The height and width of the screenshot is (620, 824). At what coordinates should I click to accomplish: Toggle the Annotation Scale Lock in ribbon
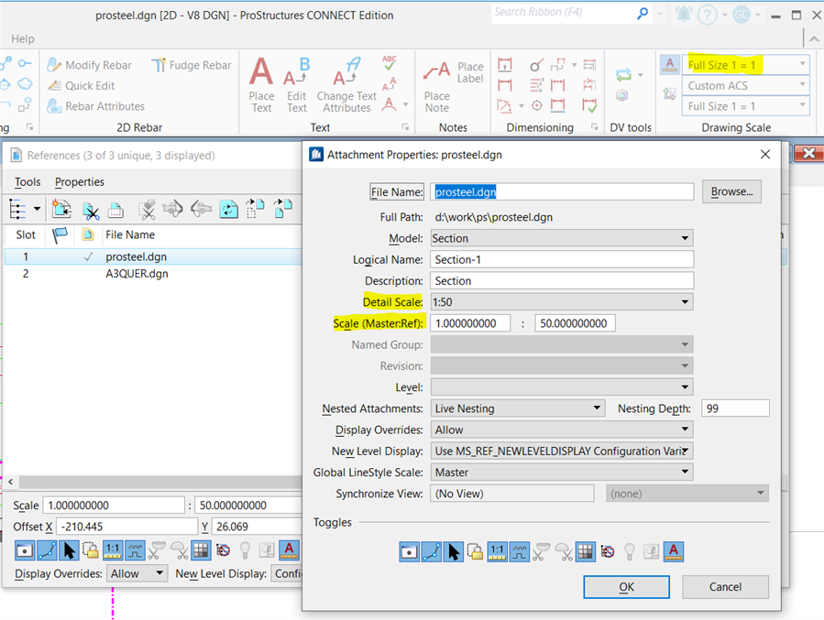tap(669, 65)
